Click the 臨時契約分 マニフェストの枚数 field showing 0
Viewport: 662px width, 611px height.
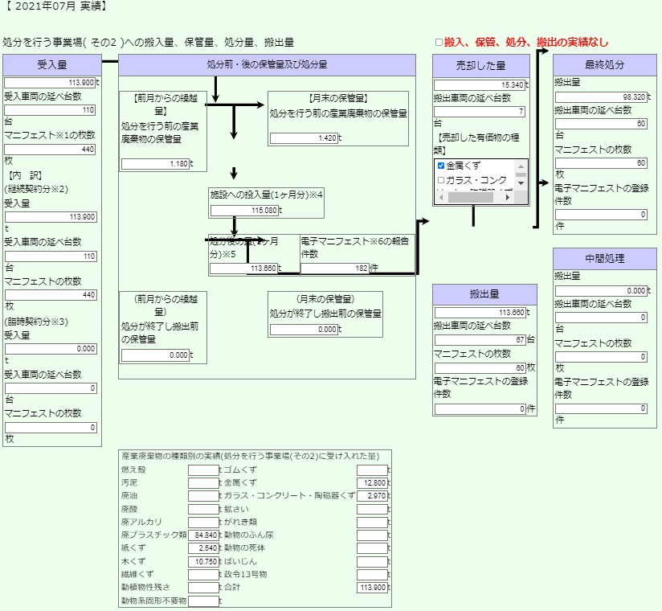click(x=51, y=427)
